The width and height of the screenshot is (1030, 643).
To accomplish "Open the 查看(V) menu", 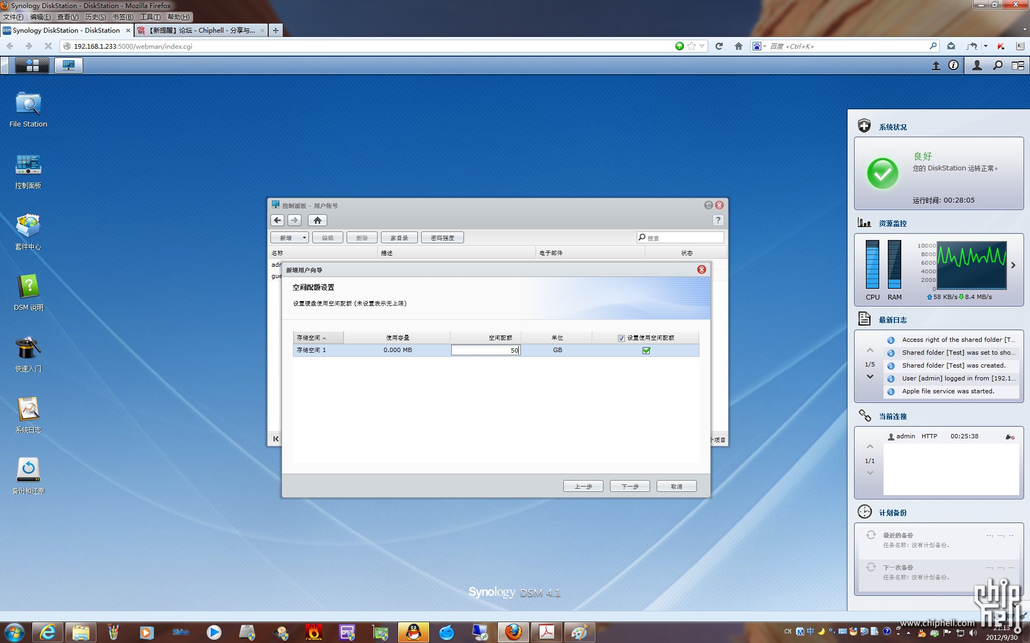I will [x=68, y=17].
